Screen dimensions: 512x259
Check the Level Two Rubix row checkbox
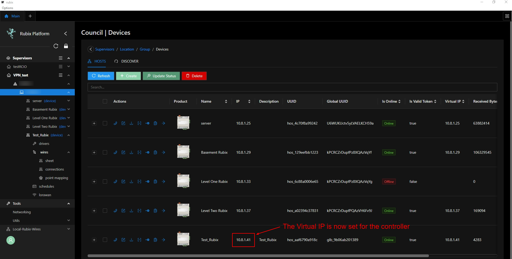pyautogui.click(x=105, y=211)
